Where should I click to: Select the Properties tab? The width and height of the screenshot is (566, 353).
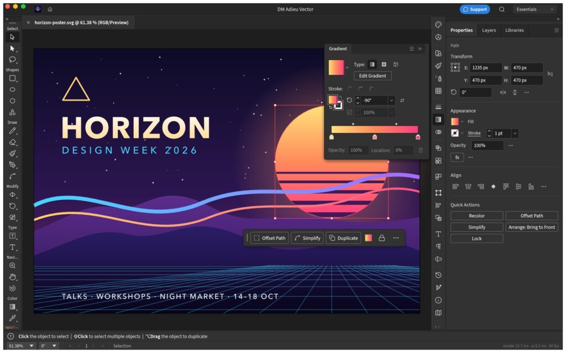click(x=462, y=30)
